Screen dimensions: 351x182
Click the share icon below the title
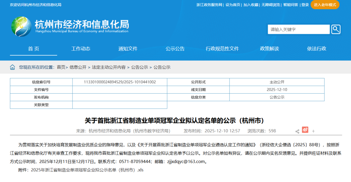(297, 131)
